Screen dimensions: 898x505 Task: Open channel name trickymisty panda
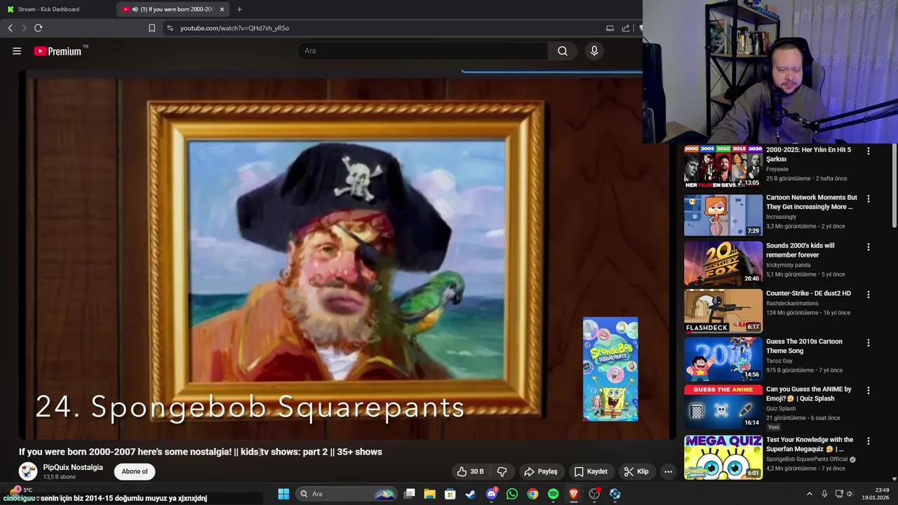[x=789, y=265]
